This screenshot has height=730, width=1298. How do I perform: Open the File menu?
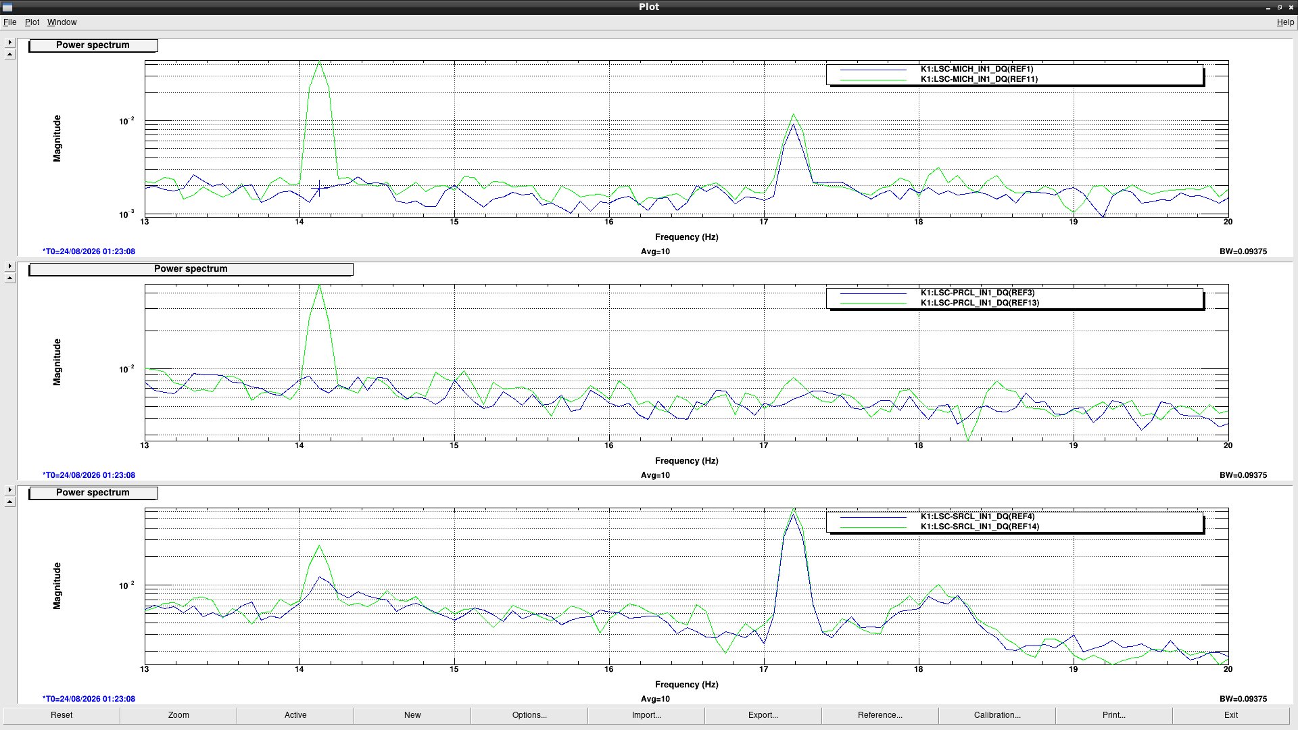click(x=9, y=22)
